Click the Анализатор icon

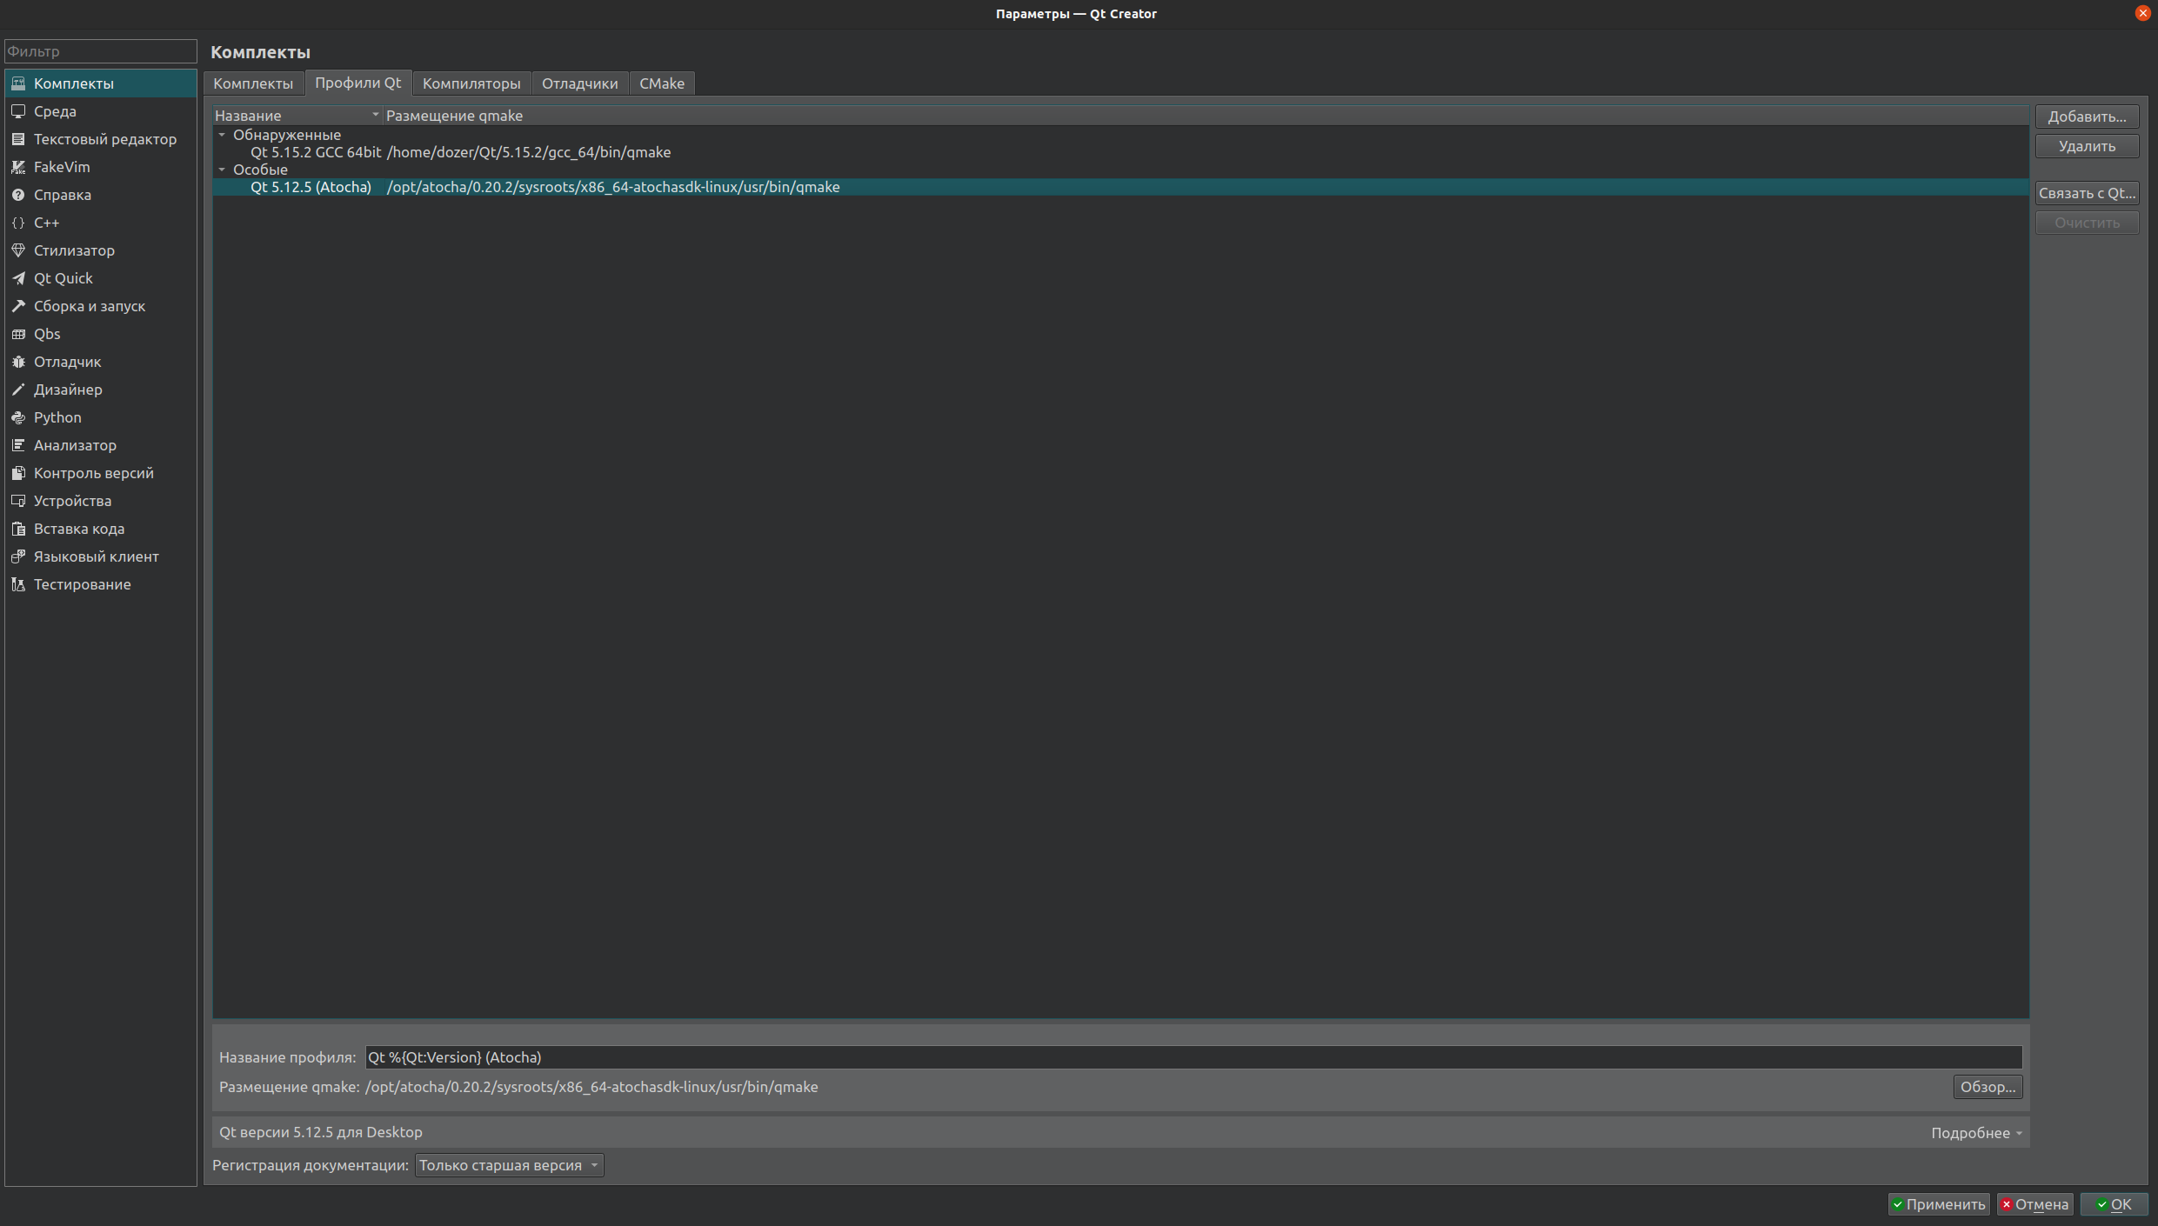(18, 445)
